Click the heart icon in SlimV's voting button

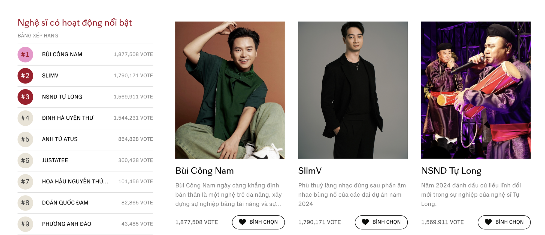365,222
